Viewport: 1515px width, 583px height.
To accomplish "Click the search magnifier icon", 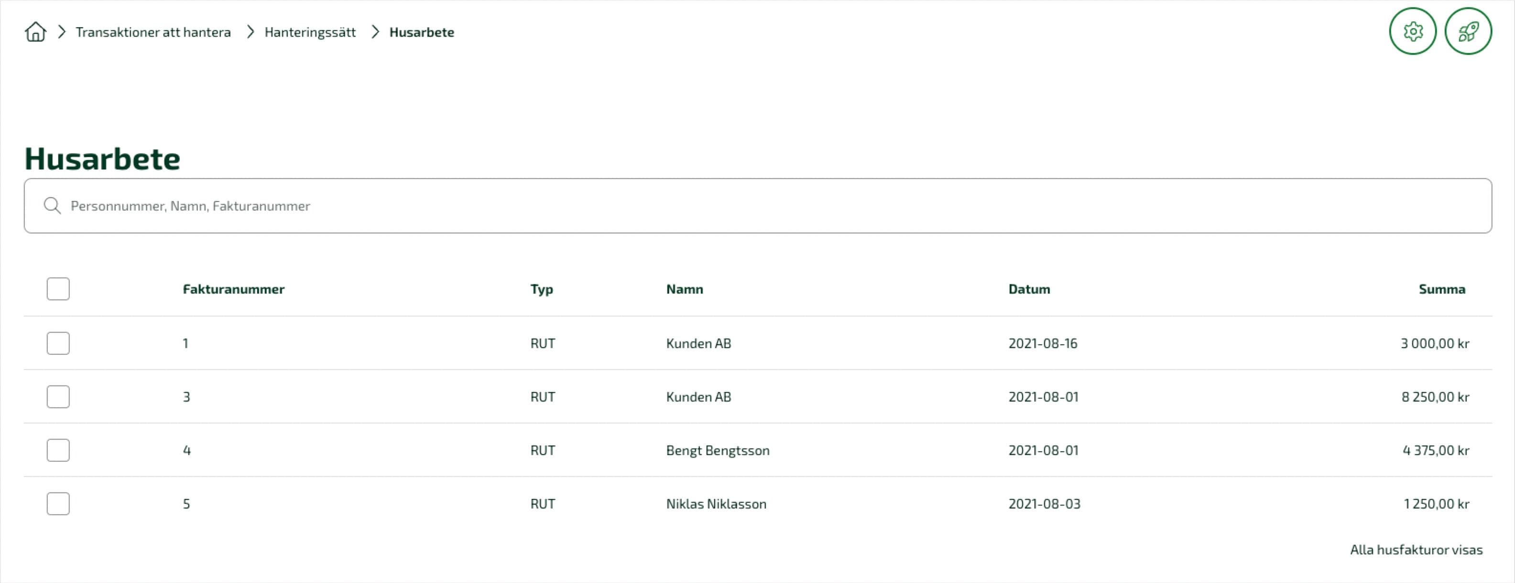I will pos(52,205).
